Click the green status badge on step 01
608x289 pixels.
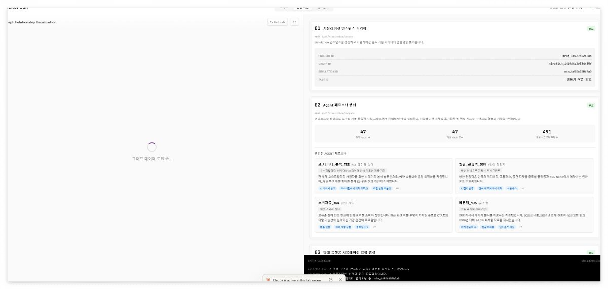[x=590, y=29]
